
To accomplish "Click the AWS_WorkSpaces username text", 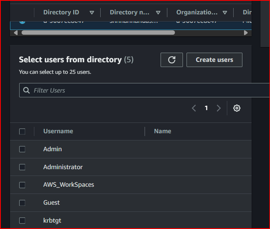I will point(69,185).
